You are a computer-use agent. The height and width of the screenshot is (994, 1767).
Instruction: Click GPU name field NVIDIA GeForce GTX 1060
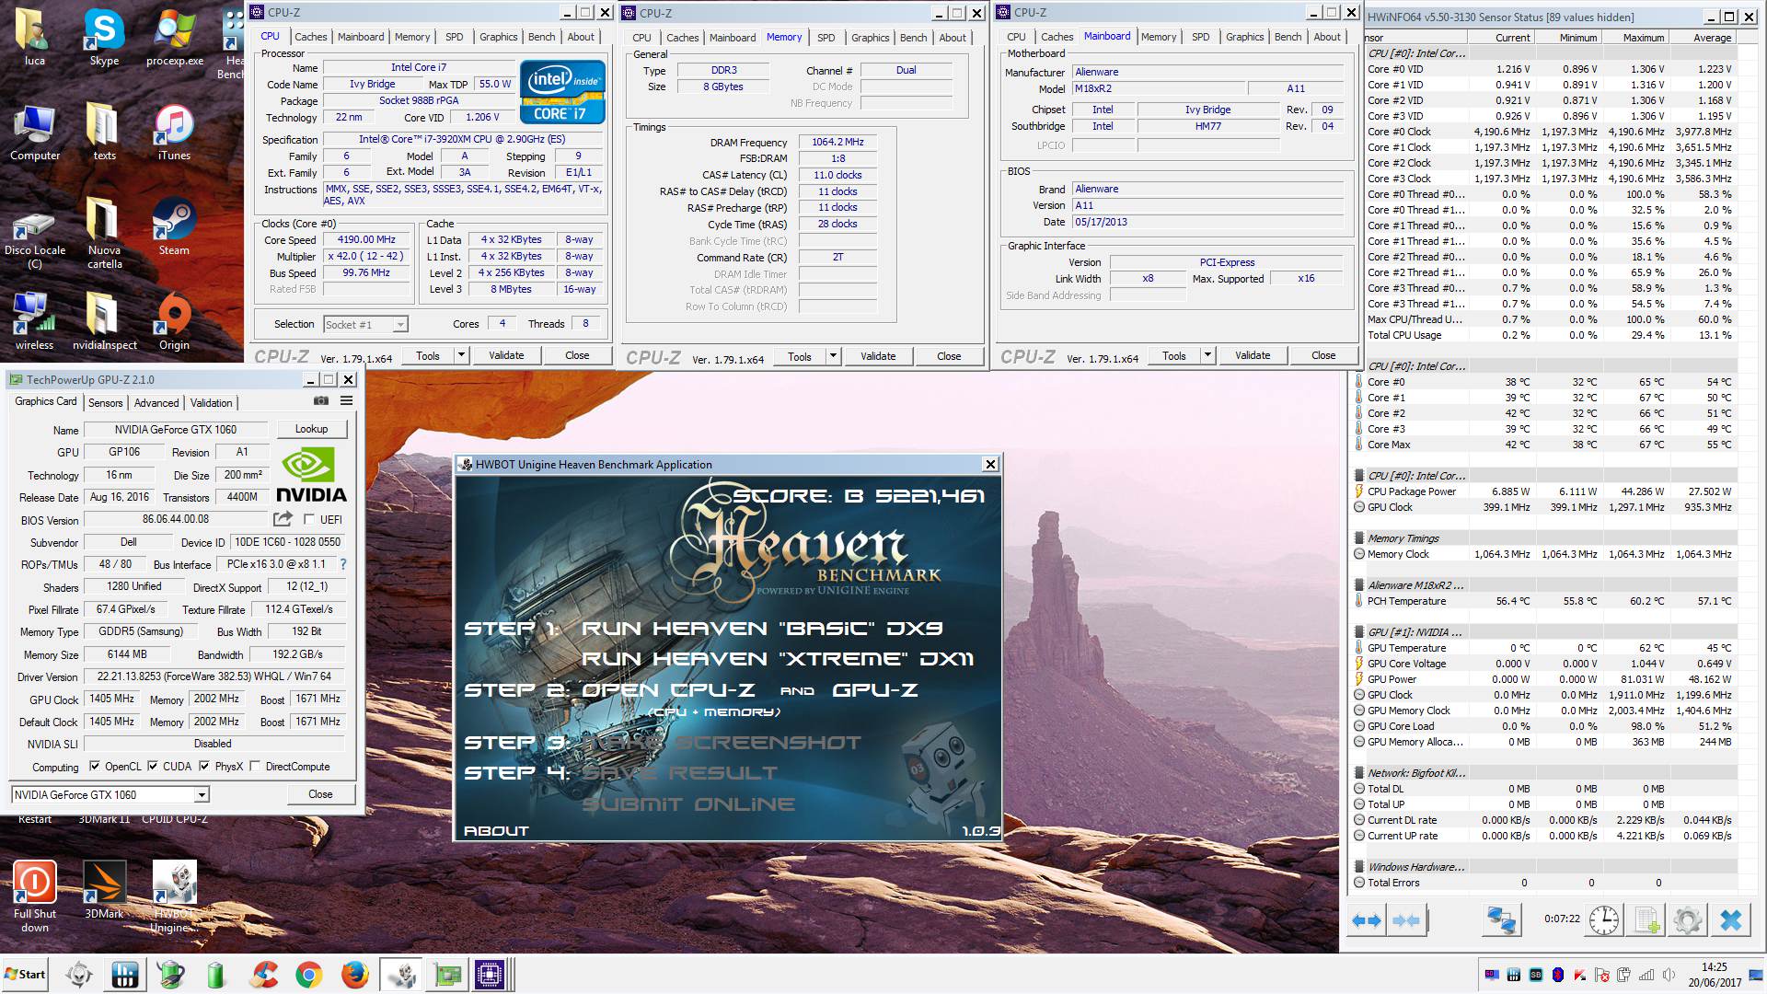pos(176,429)
